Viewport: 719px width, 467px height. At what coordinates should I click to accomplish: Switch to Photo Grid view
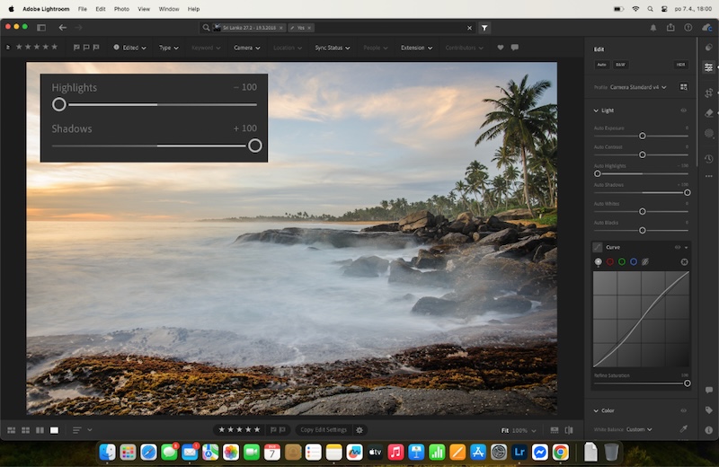pos(12,430)
